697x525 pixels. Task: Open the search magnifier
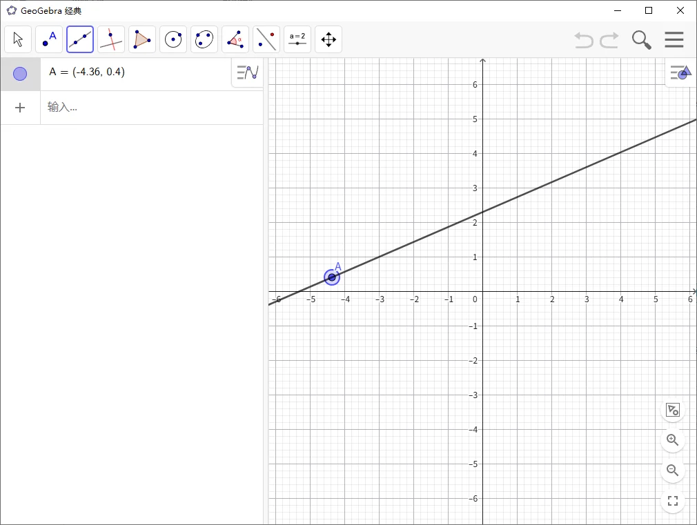pyautogui.click(x=641, y=40)
